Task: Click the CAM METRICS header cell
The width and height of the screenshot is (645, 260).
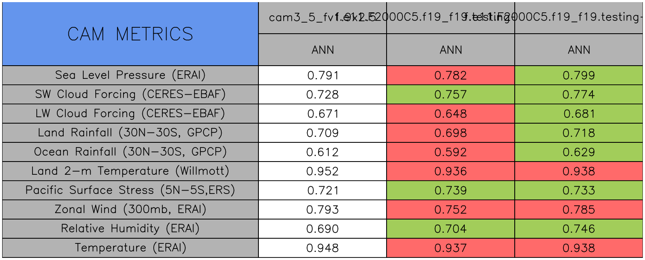Action: [130, 34]
